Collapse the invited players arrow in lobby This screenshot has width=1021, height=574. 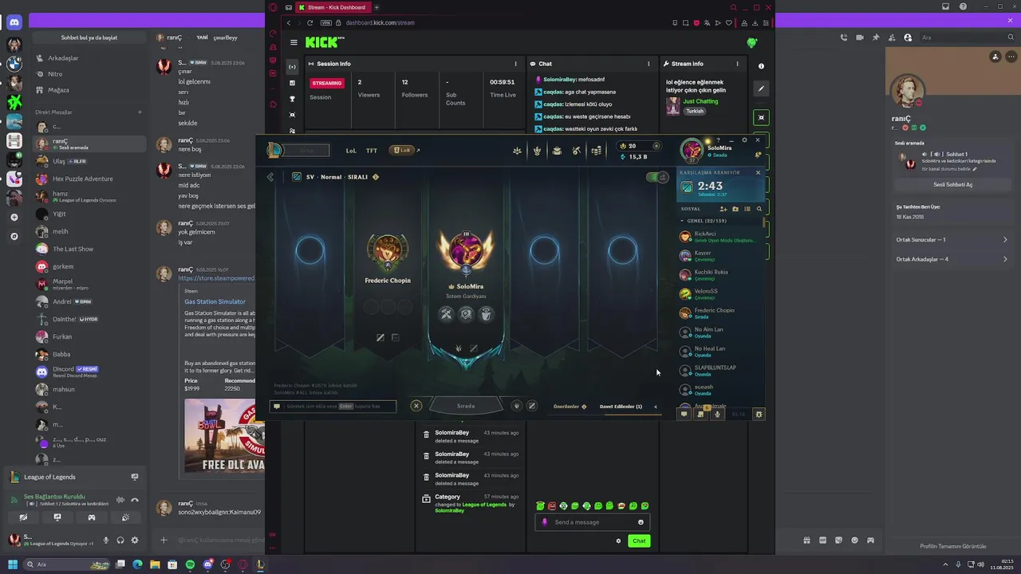pos(656,407)
